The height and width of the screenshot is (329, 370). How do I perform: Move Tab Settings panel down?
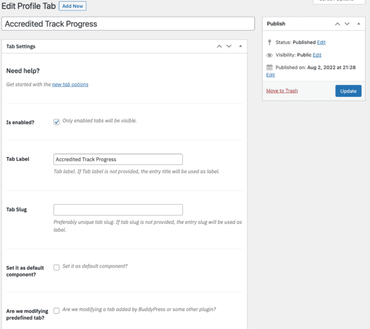click(x=229, y=46)
